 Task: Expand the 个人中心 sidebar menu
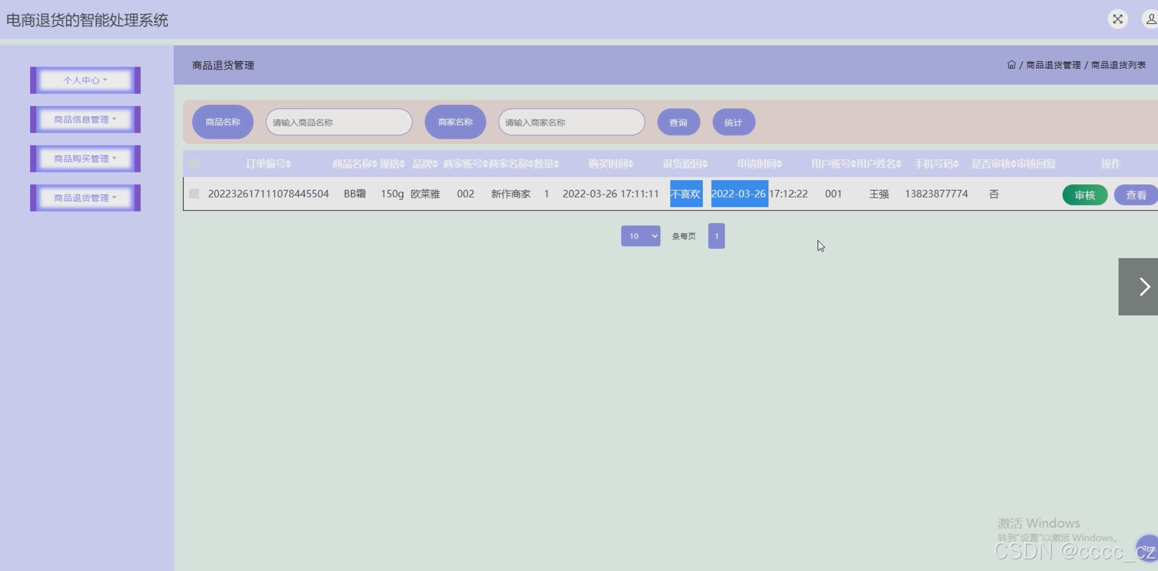(x=85, y=80)
